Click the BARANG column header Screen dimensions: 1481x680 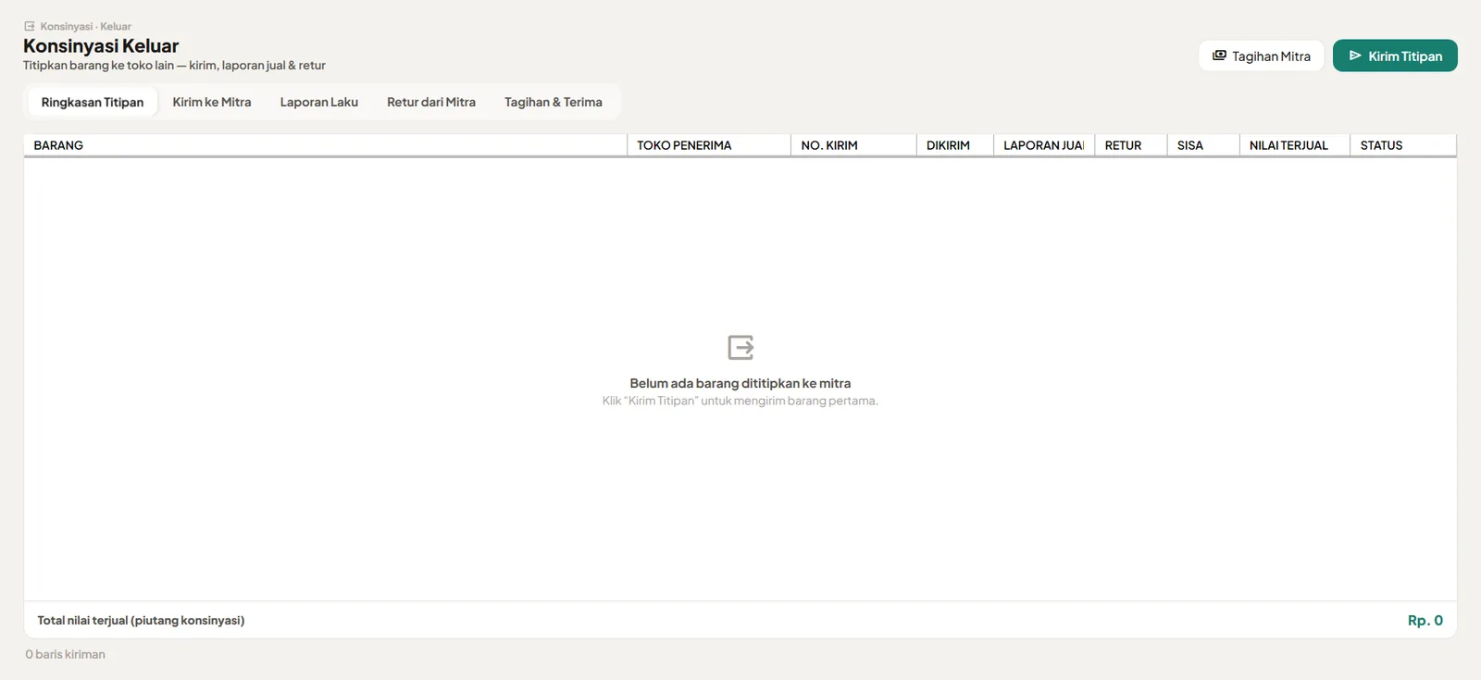325,145
